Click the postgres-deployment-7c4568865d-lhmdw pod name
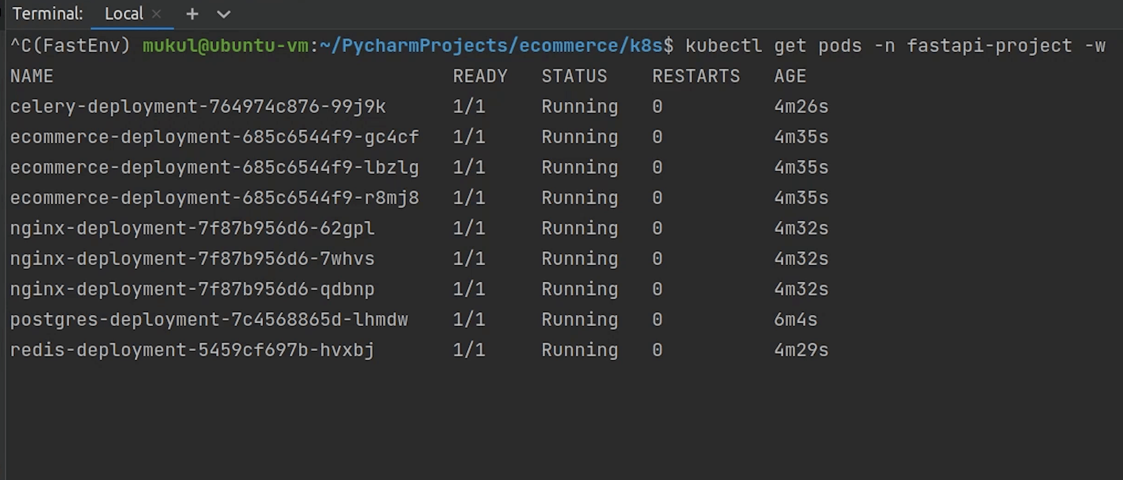This screenshot has width=1123, height=480. (209, 320)
